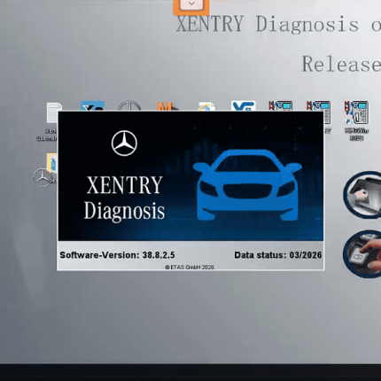Click the XENTRY Diagnosis splash title

click(124, 198)
